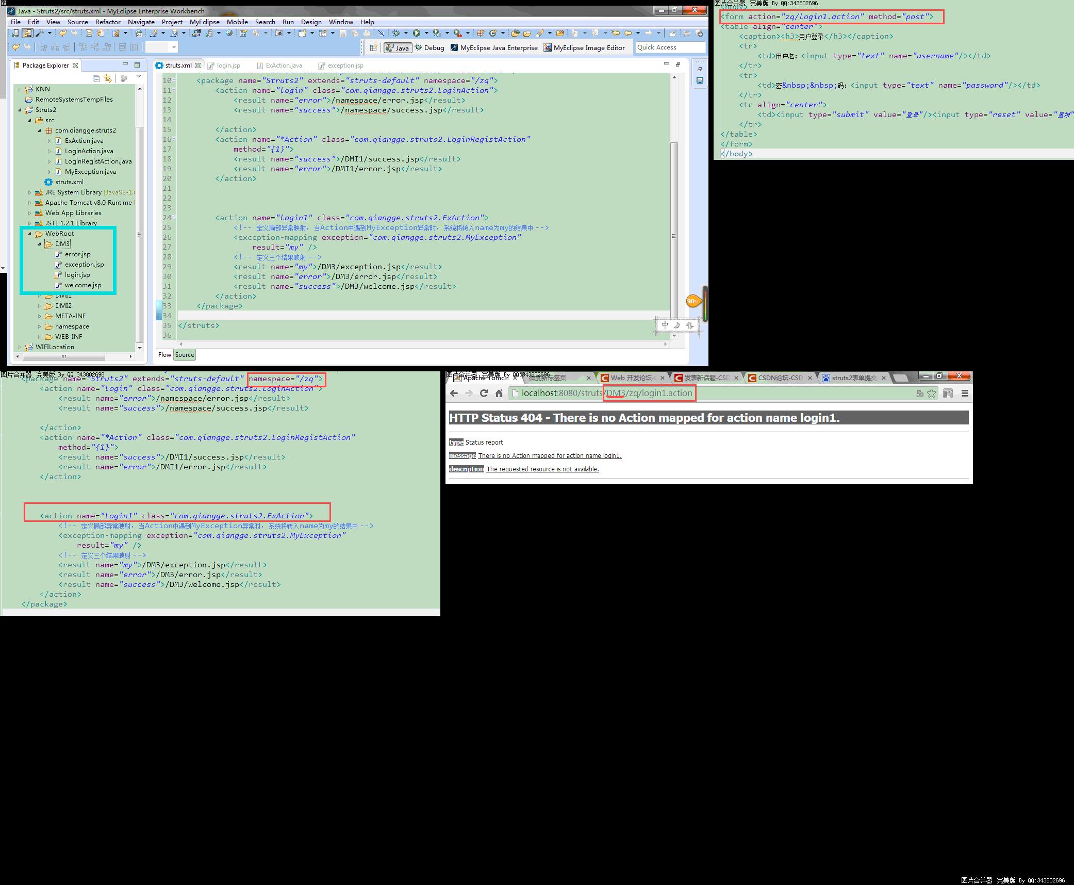Click the Deploy to server icon
The height and width of the screenshot is (885, 1074).
[196, 33]
